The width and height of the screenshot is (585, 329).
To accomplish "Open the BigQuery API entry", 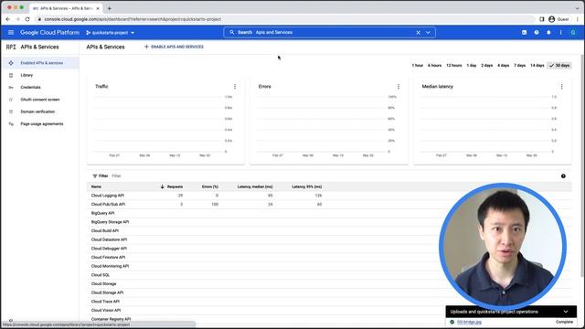I will coord(103,213).
